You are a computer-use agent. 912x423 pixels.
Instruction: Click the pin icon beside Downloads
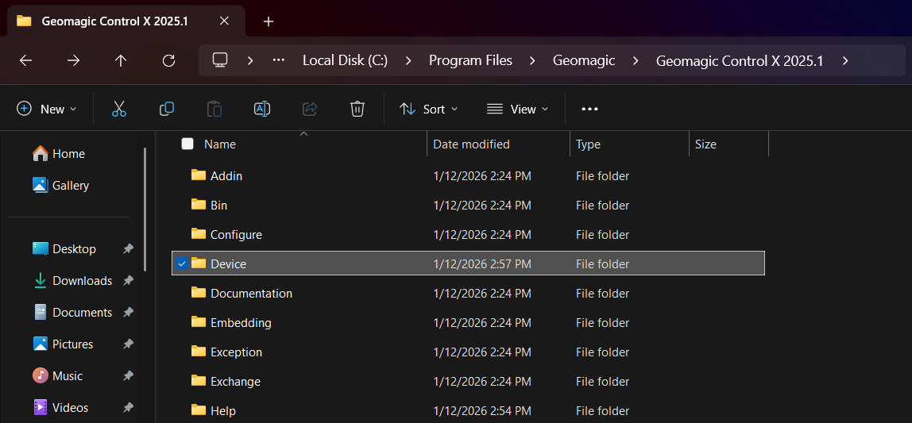tap(128, 281)
